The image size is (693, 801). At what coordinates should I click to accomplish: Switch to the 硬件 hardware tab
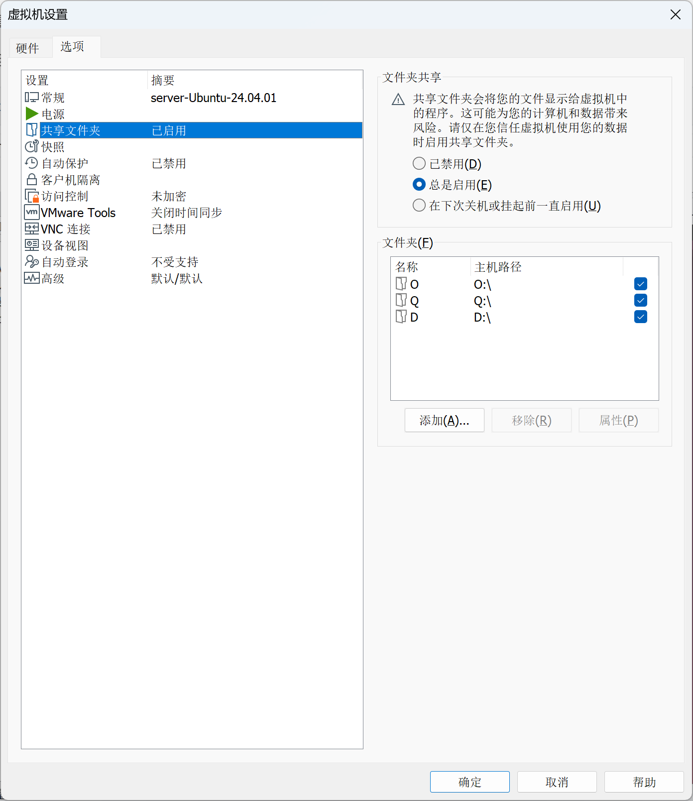point(27,48)
